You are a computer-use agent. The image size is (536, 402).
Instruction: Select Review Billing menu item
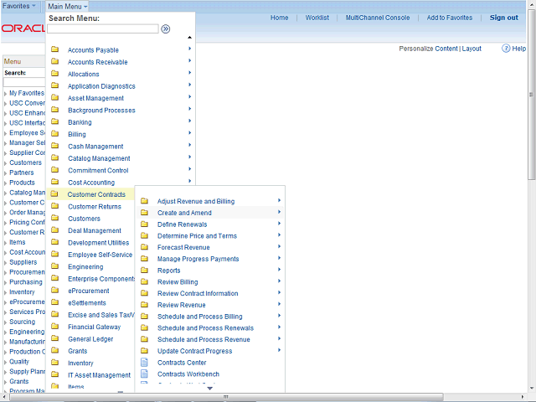pos(178,282)
